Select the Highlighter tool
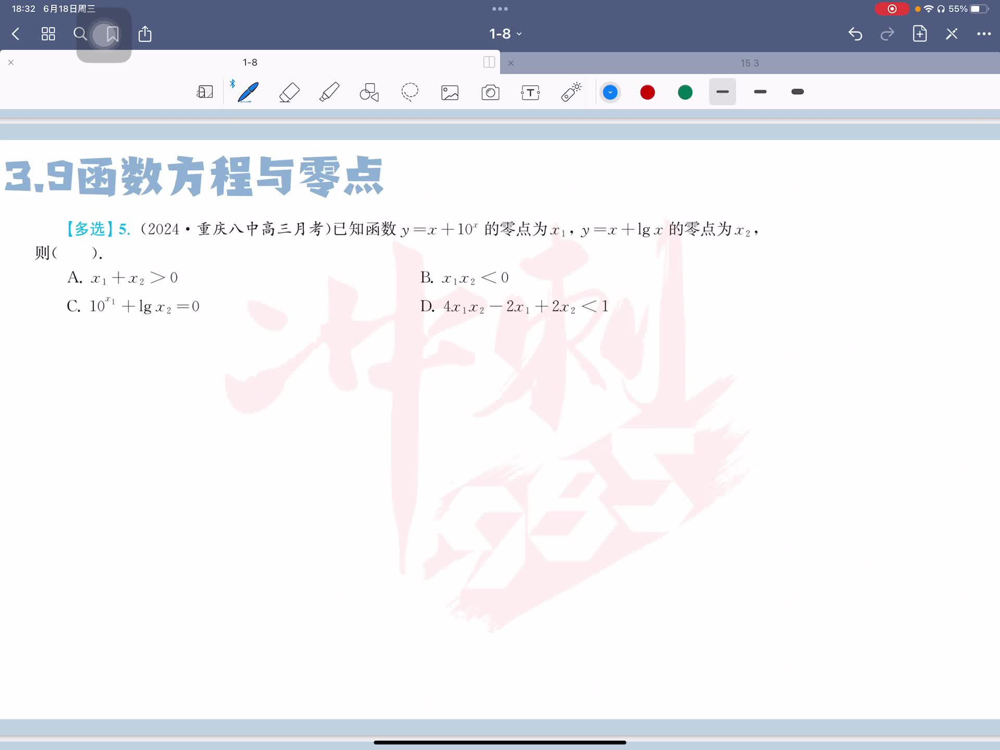The height and width of the screenshot is (750, 1000). [x=329, y=92]
